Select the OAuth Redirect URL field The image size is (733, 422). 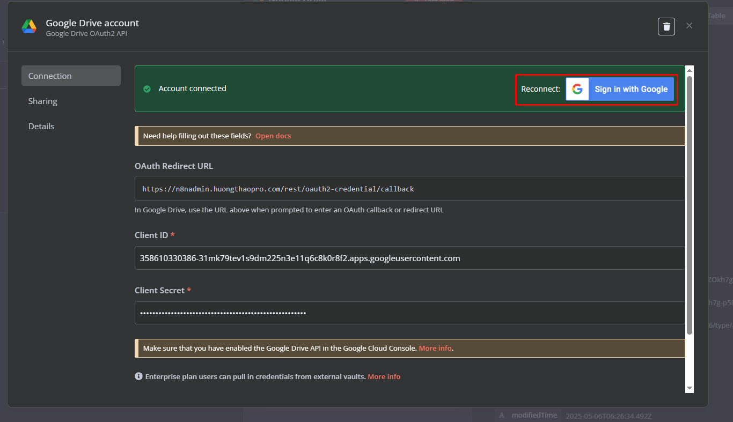click(409, 189)
